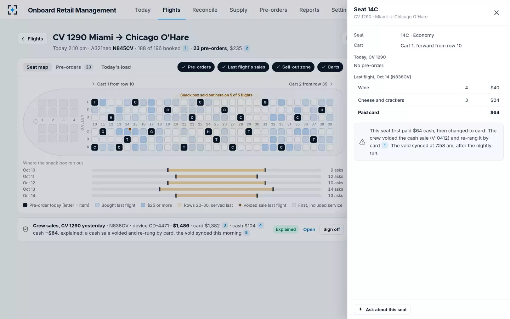Click the Explained status badge
This screenshot has height=319, width=510.
point(286,229)
